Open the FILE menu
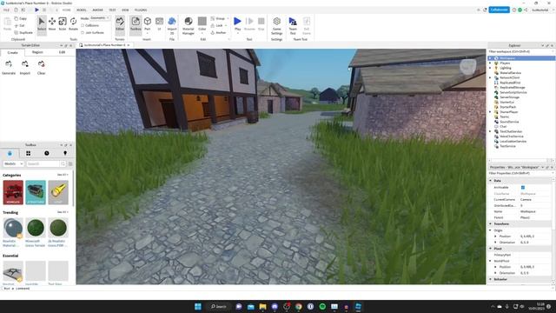The image size is (556, 313). (6, 10)
